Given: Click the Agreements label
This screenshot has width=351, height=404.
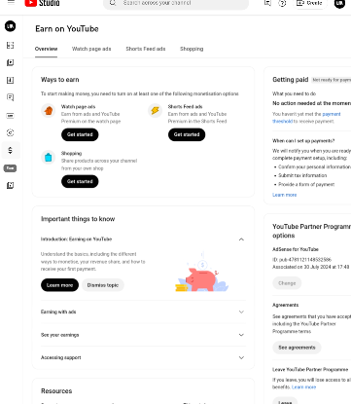Looking at the screenshot, I should (x=285, y=305).
